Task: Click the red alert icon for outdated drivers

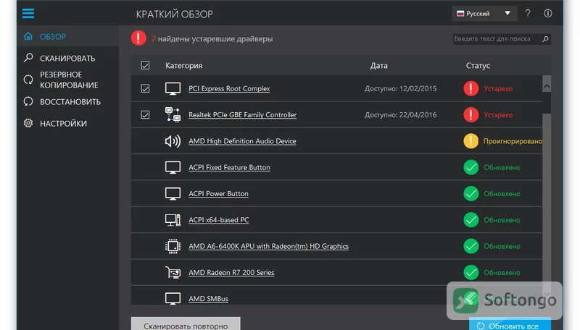Action: coord(138,38)
